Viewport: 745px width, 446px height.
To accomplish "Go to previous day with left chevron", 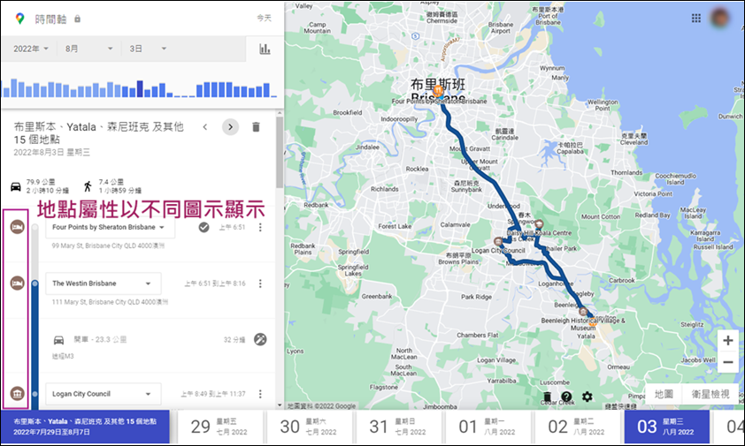I will pyautogui.click(x=204, y=126).
